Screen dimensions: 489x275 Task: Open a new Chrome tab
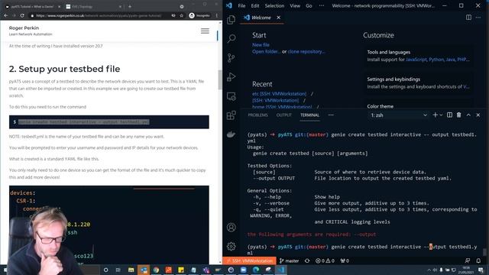click(130, 6)
